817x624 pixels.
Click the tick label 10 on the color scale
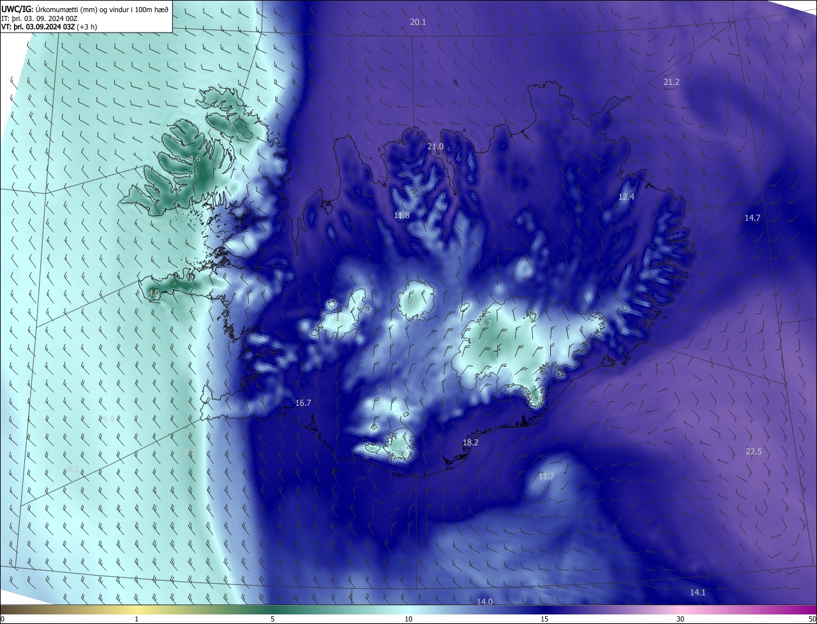[408, 619]
